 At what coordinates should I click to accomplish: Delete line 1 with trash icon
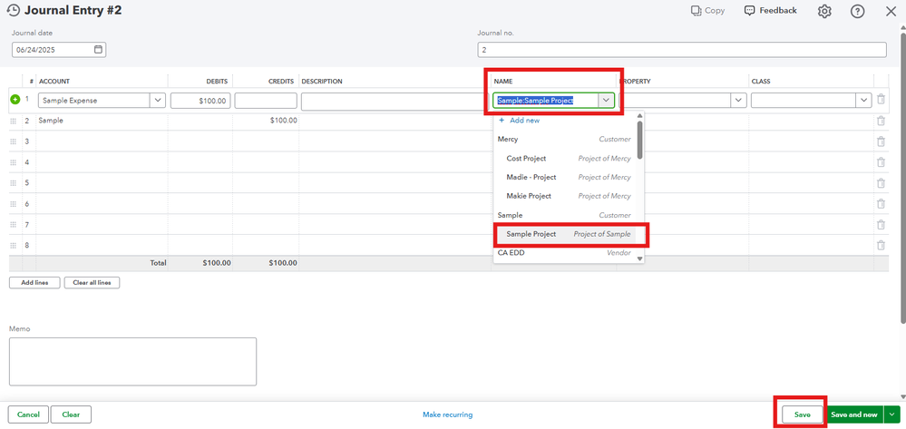tap(881, 100)
